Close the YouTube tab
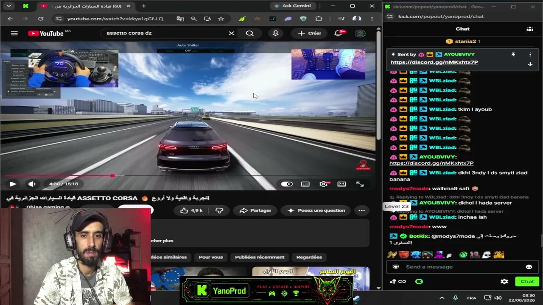Screen dimensions: 543x305 129,6
